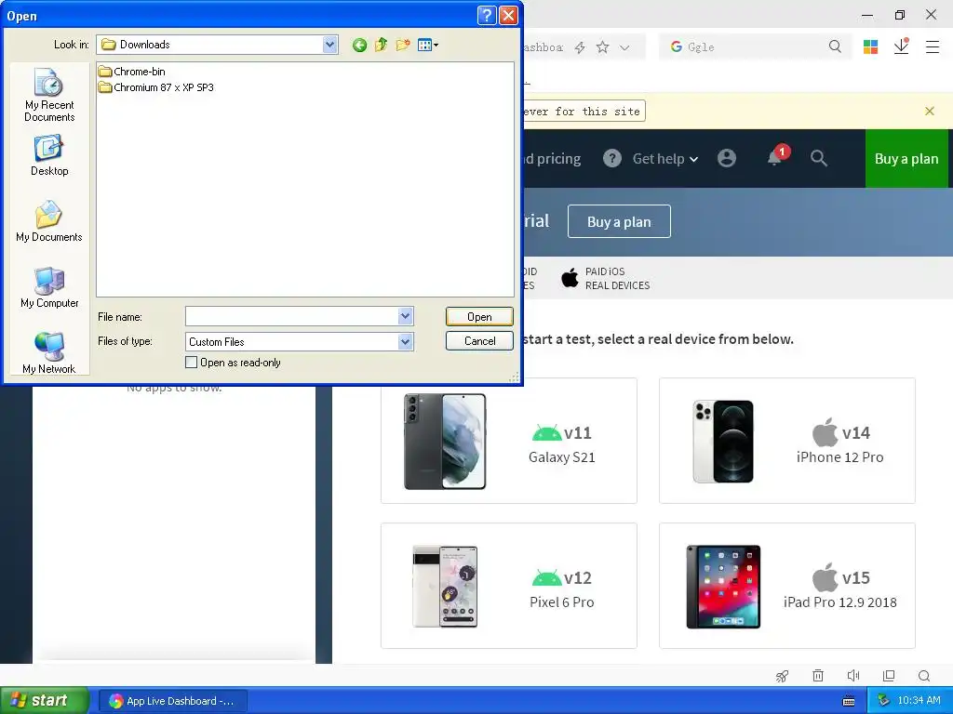Image resolution: width=953 pixels, height=714 pixels.
Task: Create a new folder in Open dialog
Action: point(402,45)
